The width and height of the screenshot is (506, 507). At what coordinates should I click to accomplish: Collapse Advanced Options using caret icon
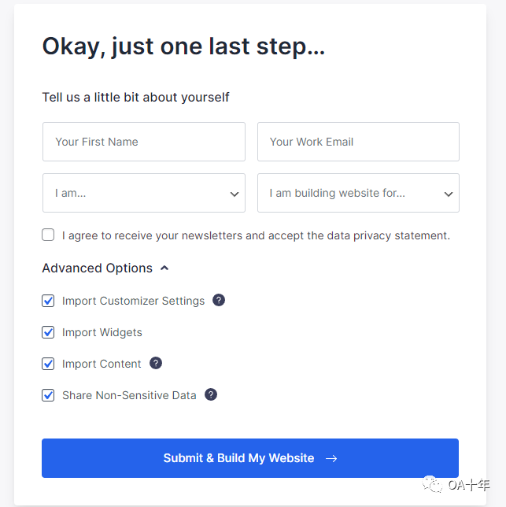tap(164, 268)
